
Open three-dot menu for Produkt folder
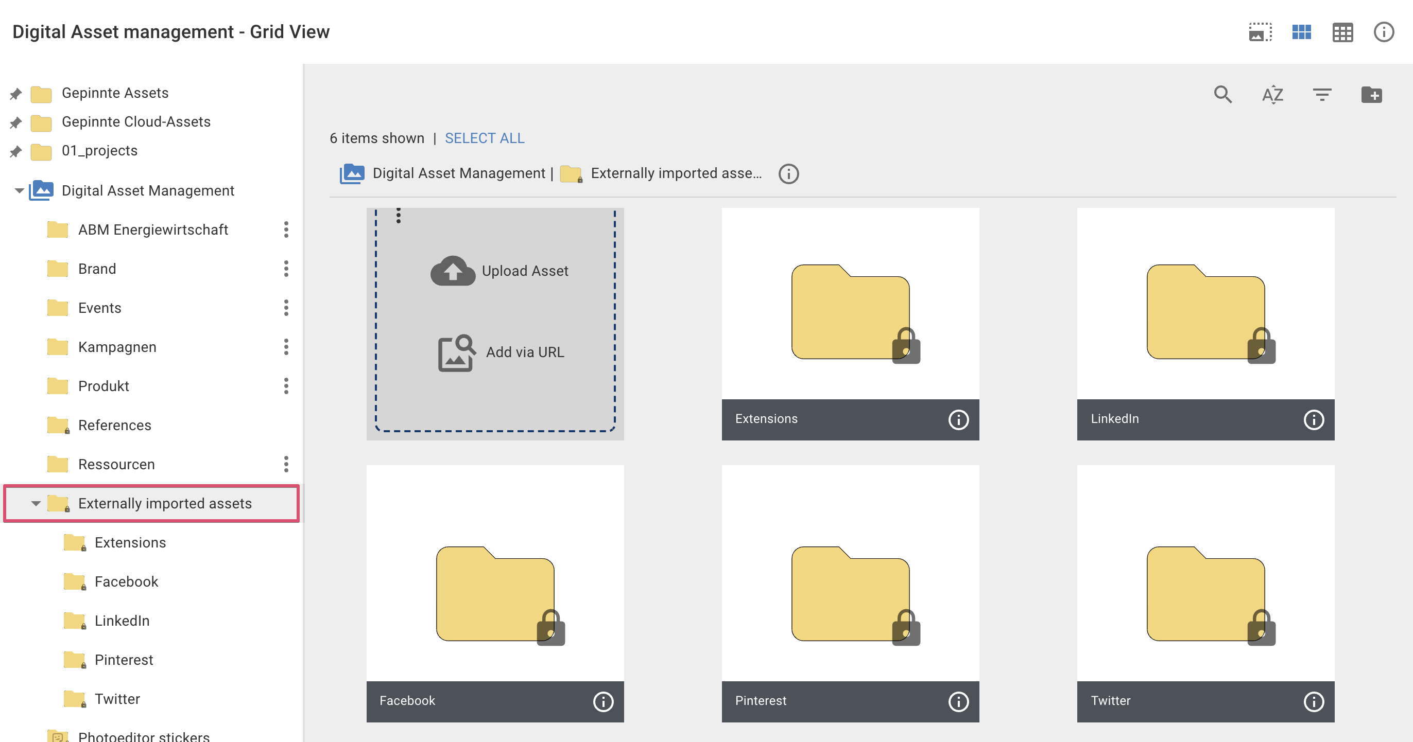click(x=286, y=386)
